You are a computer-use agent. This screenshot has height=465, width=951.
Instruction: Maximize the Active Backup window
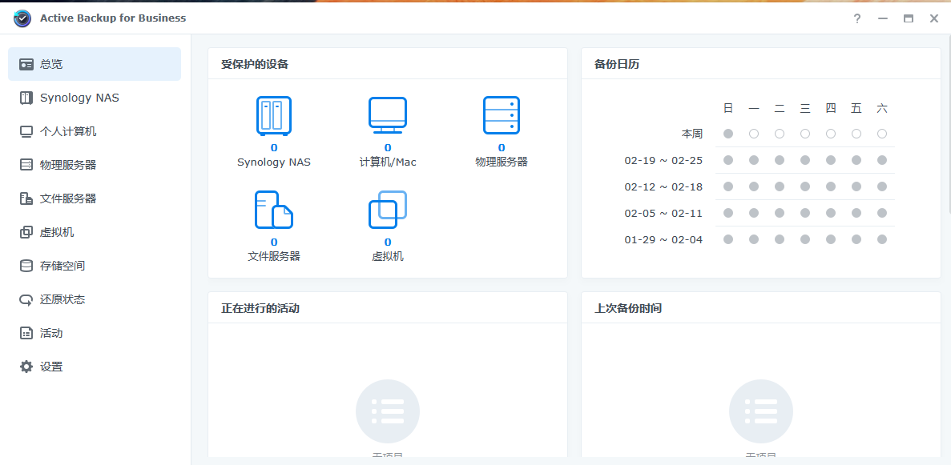click(x=909, y=18)
